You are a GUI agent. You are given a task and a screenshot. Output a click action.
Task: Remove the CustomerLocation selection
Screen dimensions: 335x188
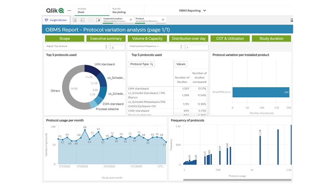[x=131, y=20]
